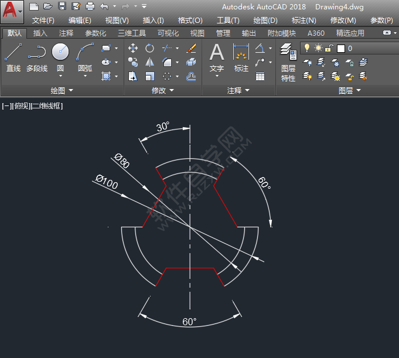Insert a table using the Table icon
This screenshot has width=399, height=358.
click(260, 76)
